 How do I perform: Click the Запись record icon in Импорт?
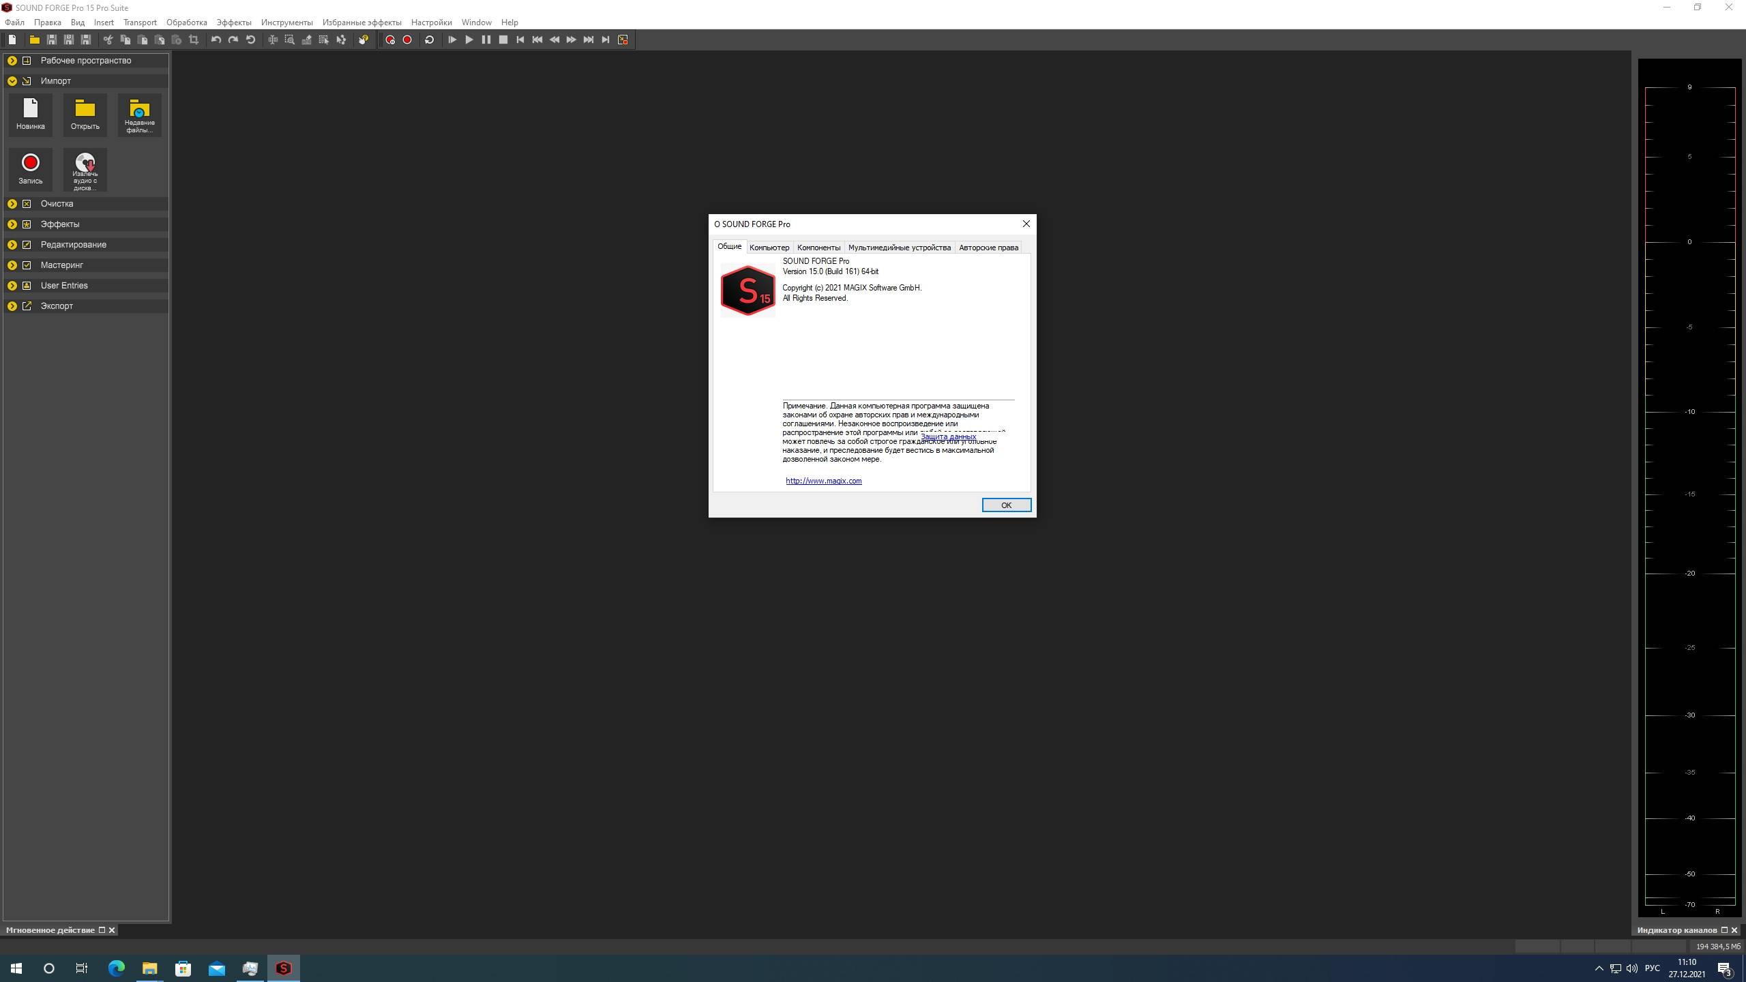(x=31, y=168)
